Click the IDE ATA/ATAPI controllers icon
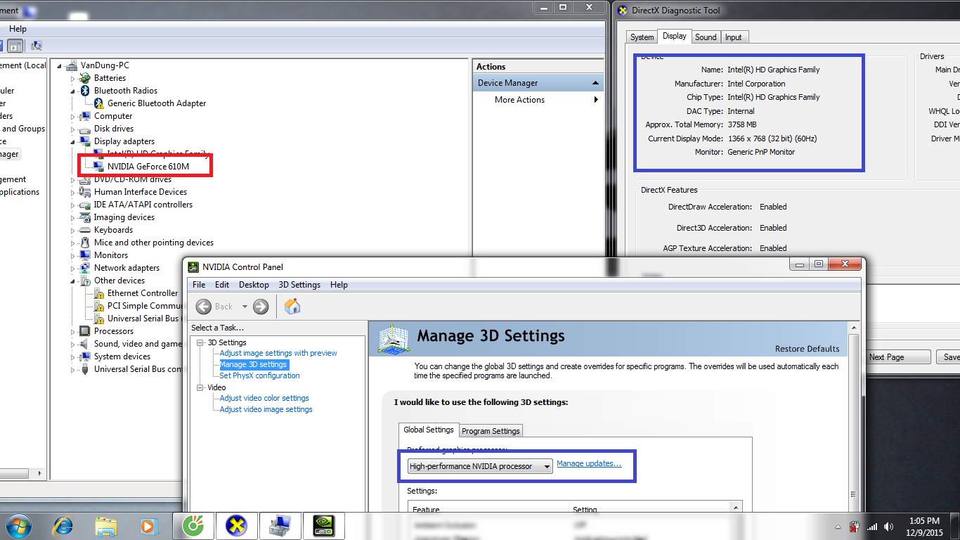This screenshot has height=540, width=960. pos(85,205)
